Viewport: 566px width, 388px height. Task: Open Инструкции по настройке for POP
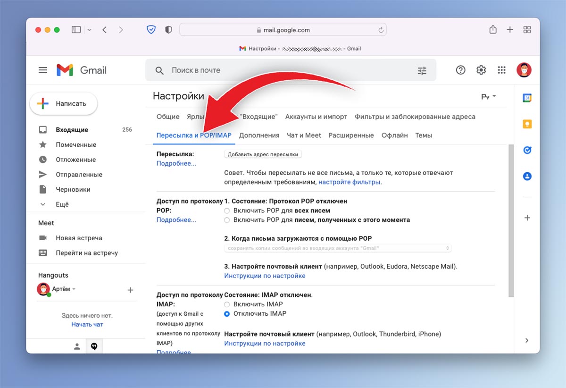click(x=265, y=276)
